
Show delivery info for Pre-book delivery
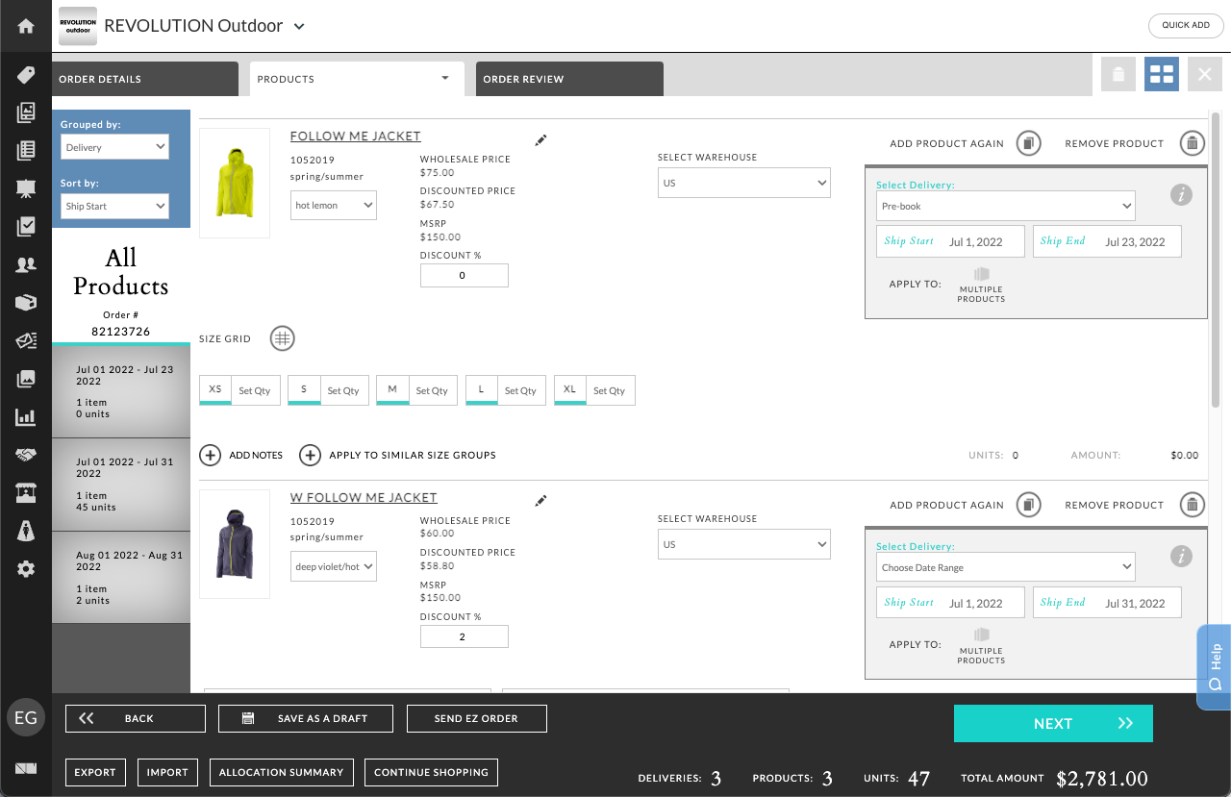click(1181, 194)
